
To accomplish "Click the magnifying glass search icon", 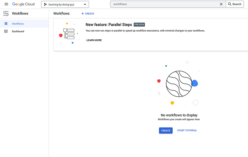I will (229, 4).
